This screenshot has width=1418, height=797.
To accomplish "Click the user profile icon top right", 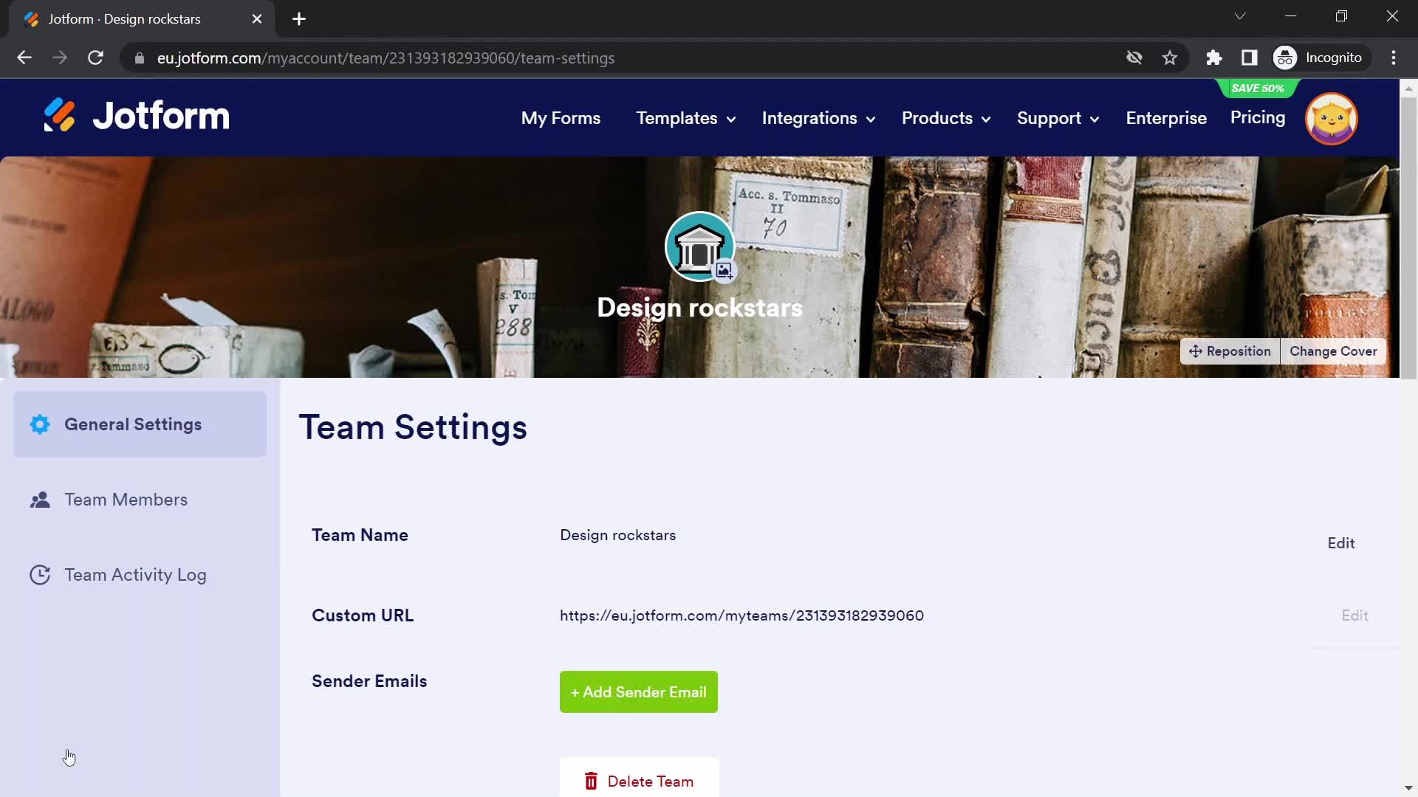I will pyautogui.click(x=1332, y=118).
